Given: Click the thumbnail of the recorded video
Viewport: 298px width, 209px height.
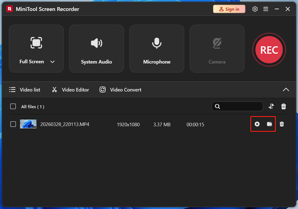Looking at the screenshot, I should 28,124.
